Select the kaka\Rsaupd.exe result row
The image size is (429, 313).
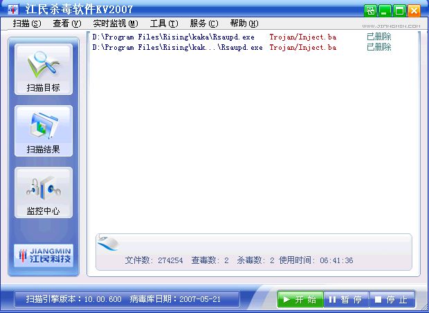242,37
